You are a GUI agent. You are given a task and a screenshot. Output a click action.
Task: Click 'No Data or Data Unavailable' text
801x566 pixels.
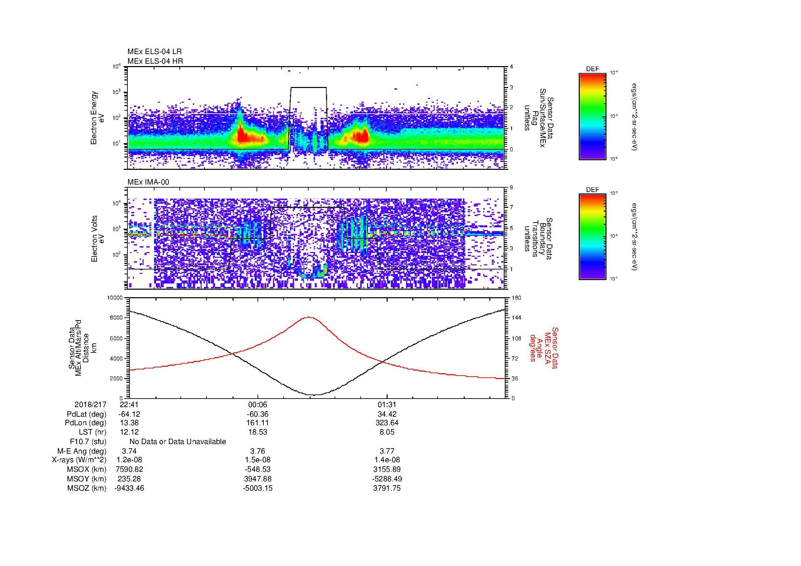178,442
